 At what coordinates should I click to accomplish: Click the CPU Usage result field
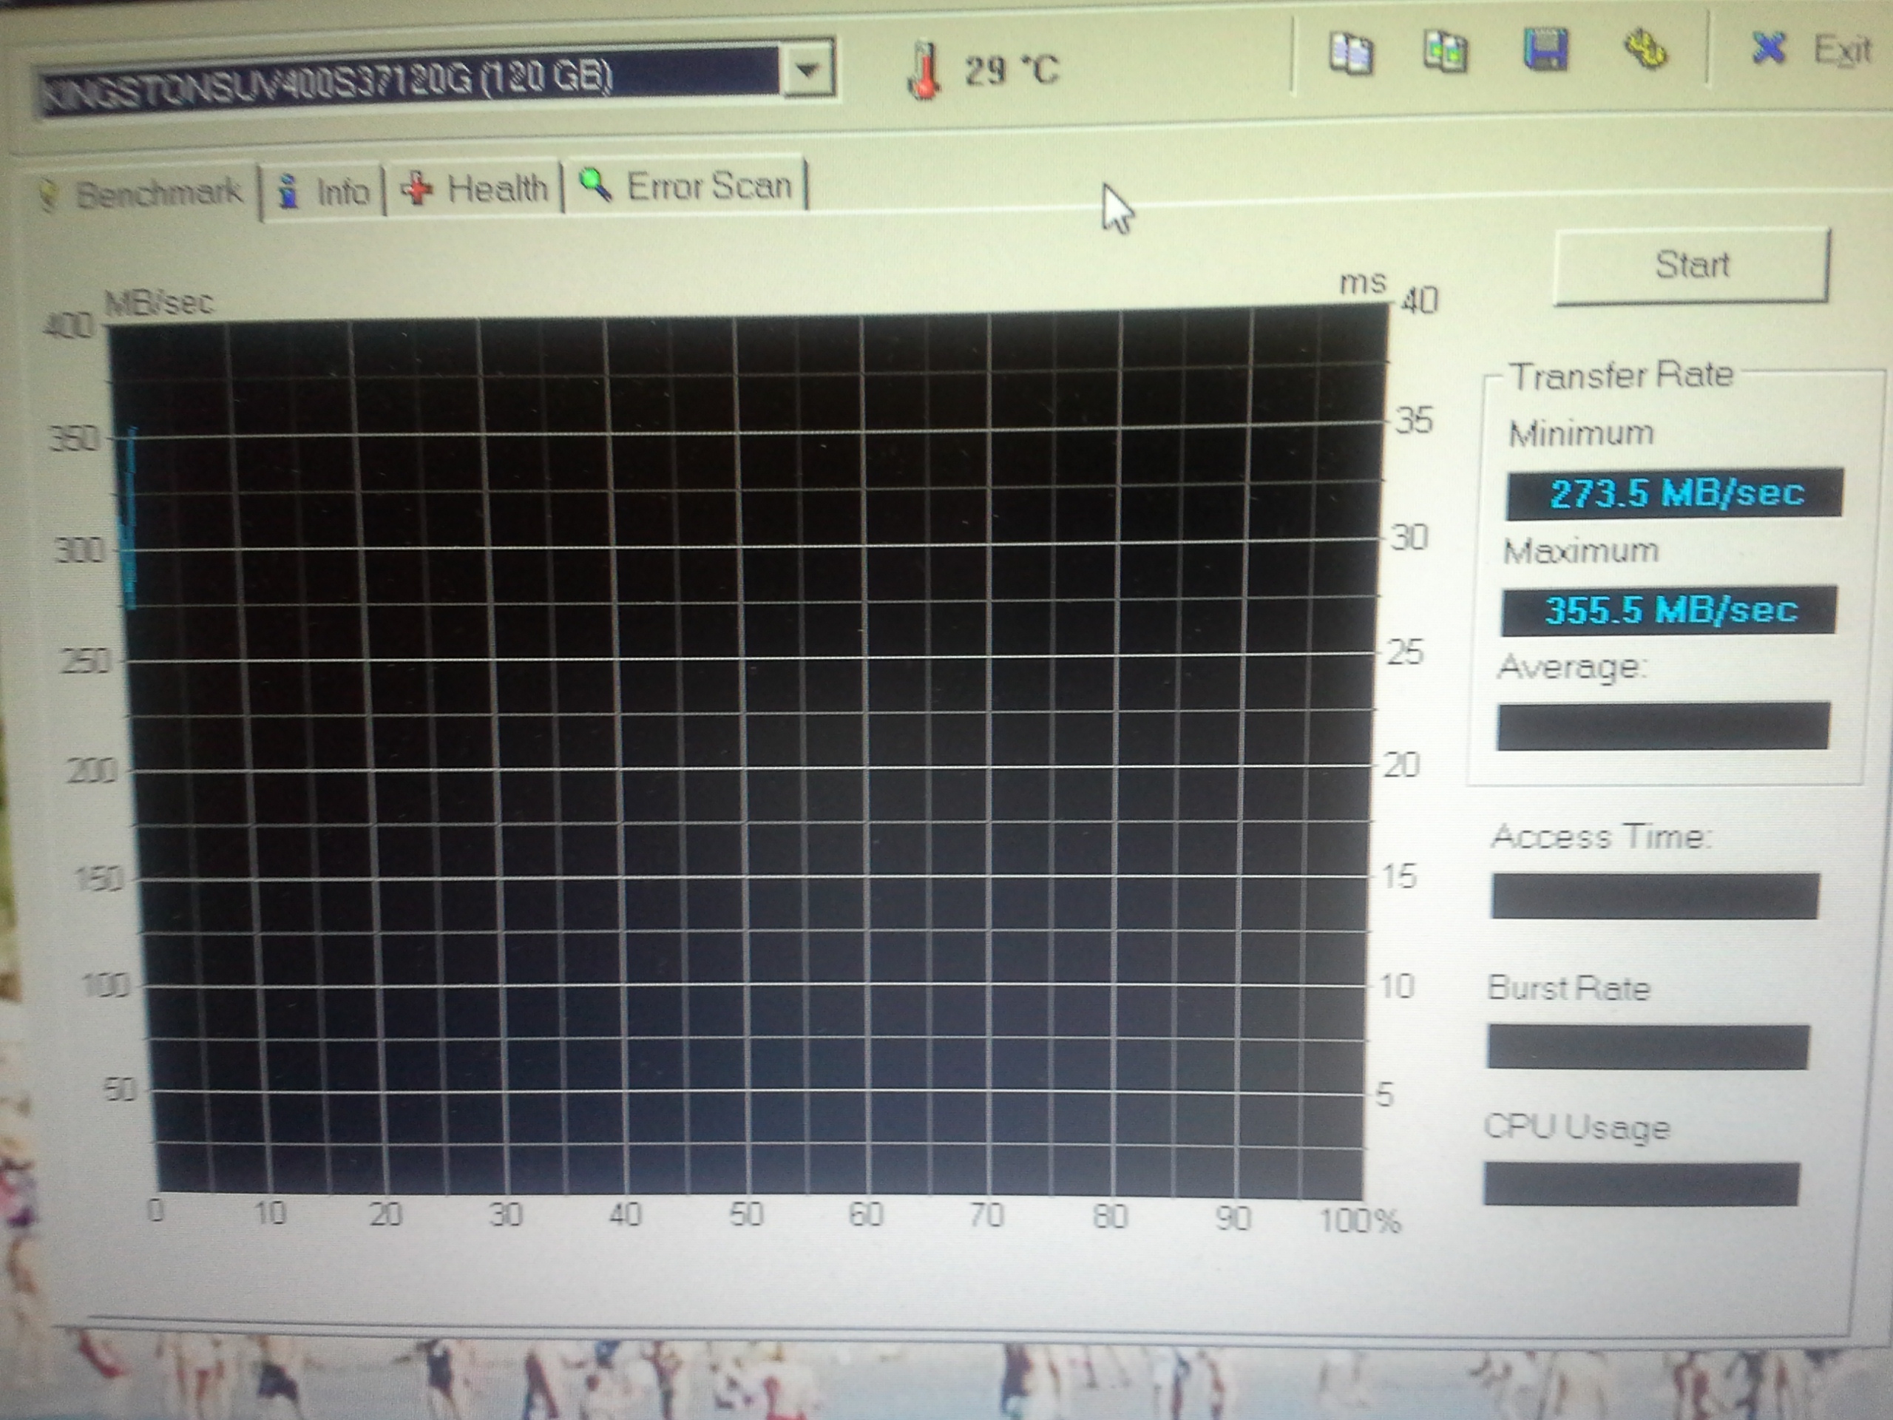pos(1641,1184)
